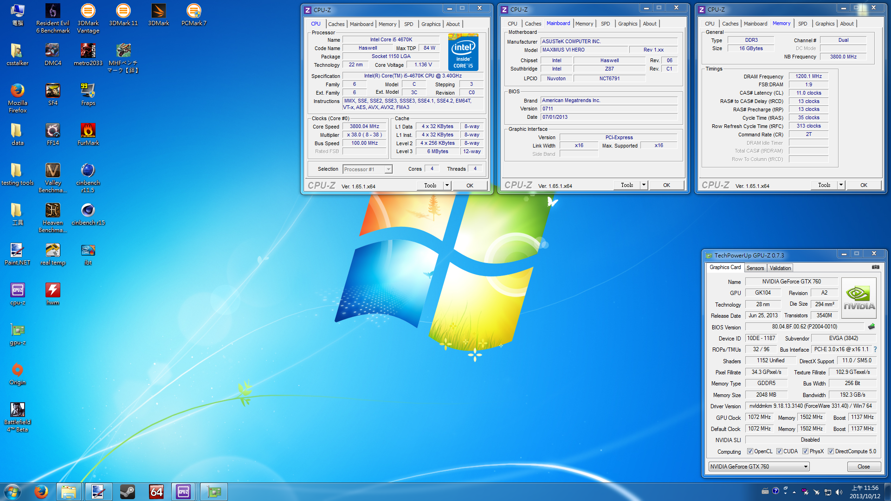Launch DMC4 desktop shortcut

(x=52, y=55)
